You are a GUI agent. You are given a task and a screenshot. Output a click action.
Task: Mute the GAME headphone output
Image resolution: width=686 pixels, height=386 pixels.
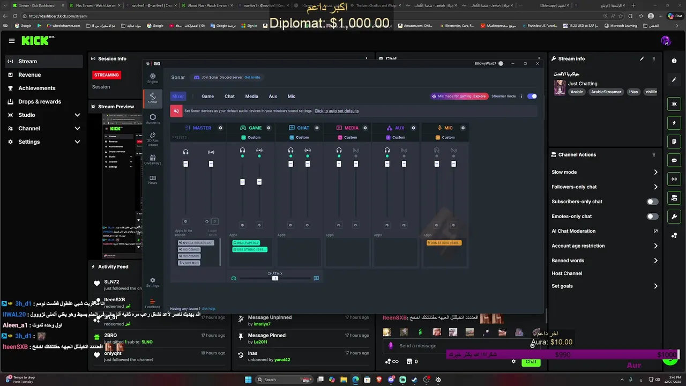242,225
